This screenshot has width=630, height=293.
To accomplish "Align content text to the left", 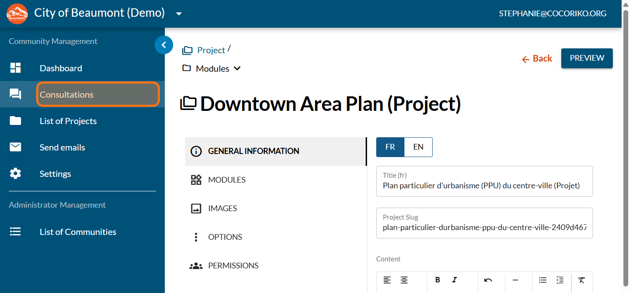I will click(x=387, y=280).
